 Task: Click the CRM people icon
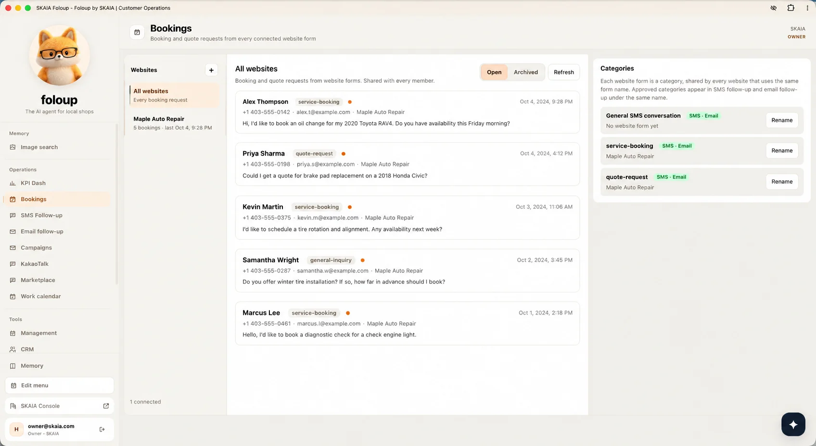point(13,349)
